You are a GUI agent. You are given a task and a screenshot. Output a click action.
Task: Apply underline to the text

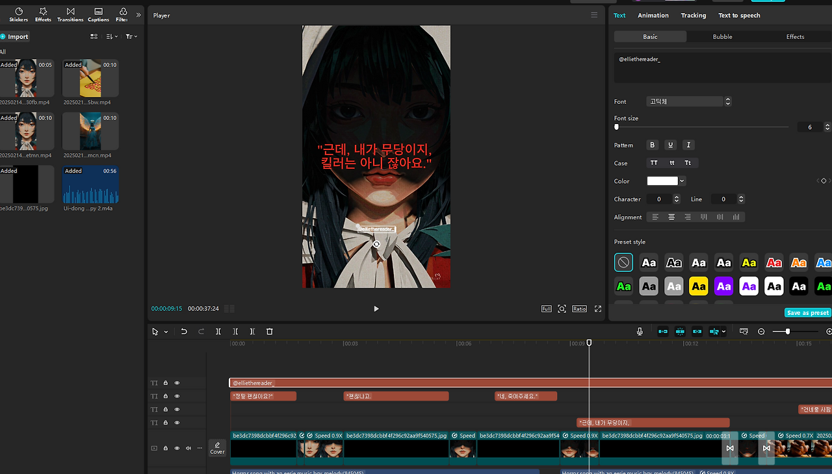click(671, 145)
